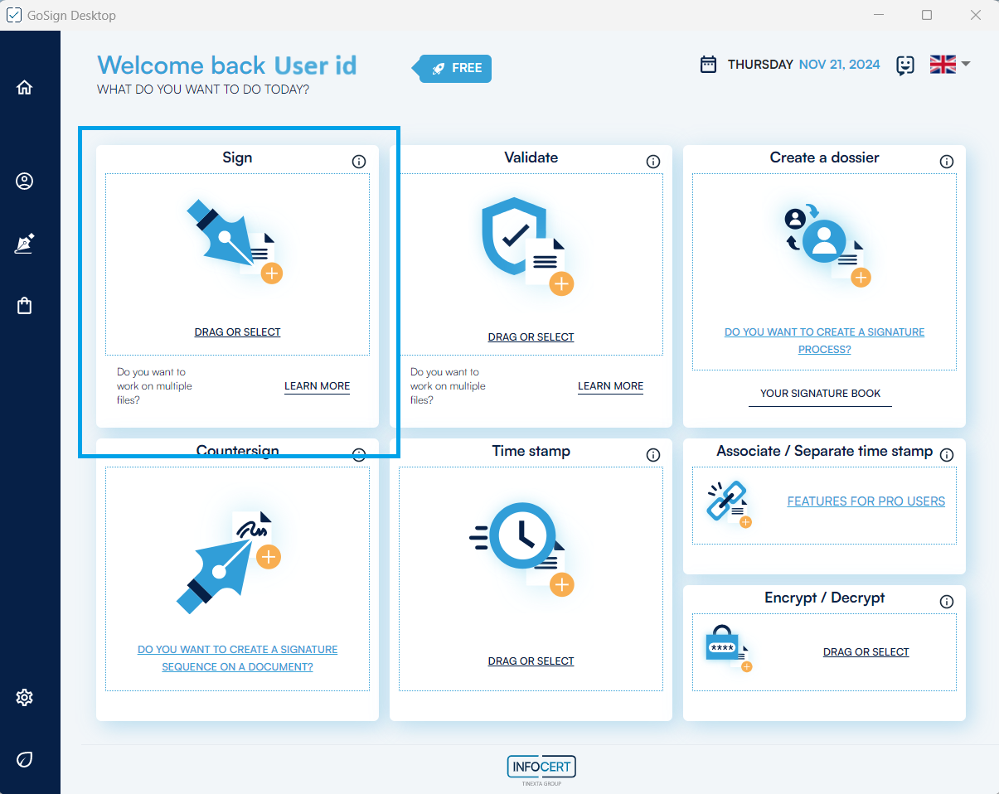Click Features for Pro Users link
This screenshot has width=999, height=794.
point(866,501)
